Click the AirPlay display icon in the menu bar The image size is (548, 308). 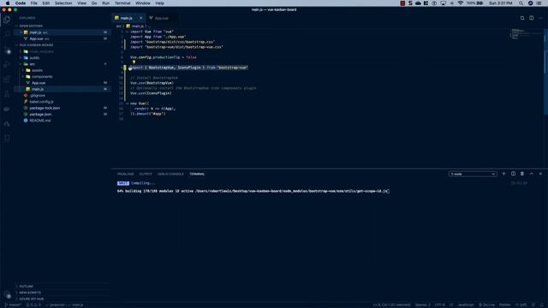coord(443,3)
